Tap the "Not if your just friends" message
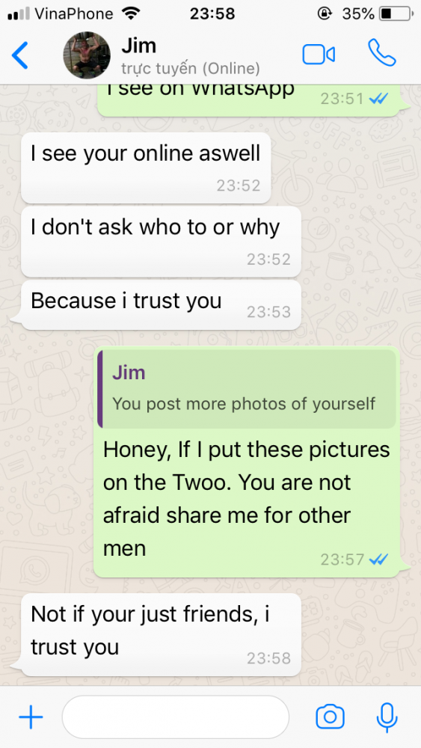This screenshot has width=421, height=748. click(x=162, y=634)
